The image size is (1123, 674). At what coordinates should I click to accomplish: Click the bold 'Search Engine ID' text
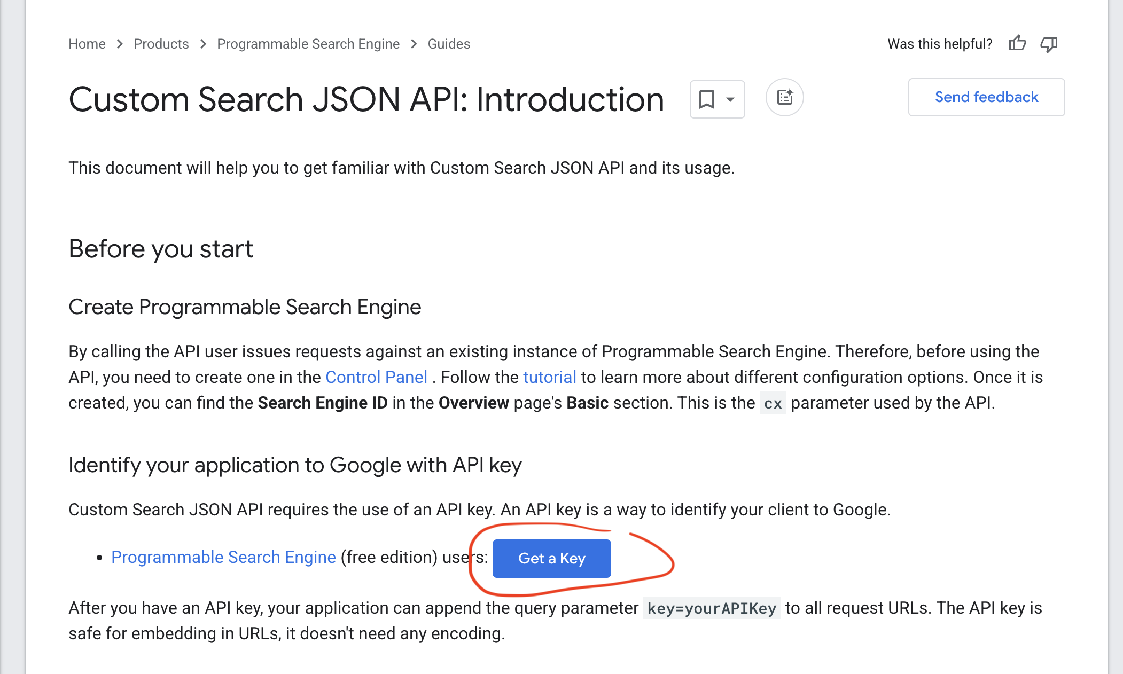coord(323,403)
